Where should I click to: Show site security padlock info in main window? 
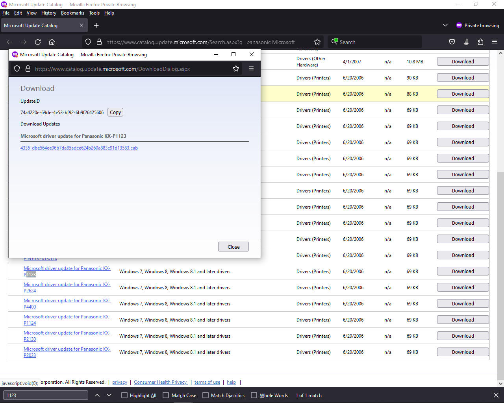[x=99, y=42]
